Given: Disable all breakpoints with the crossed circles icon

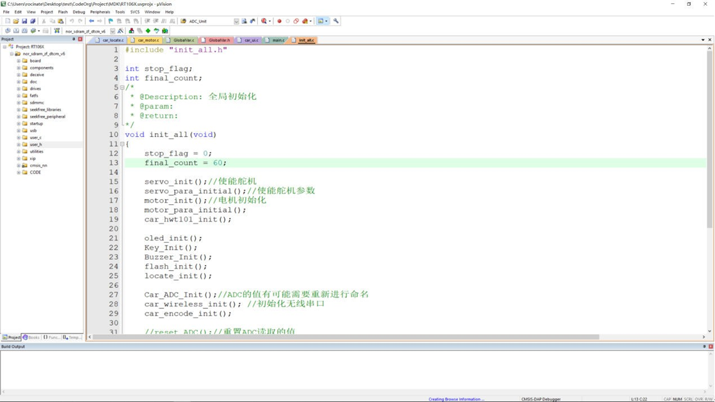Looking at the screenshot, I should (296, 21).
